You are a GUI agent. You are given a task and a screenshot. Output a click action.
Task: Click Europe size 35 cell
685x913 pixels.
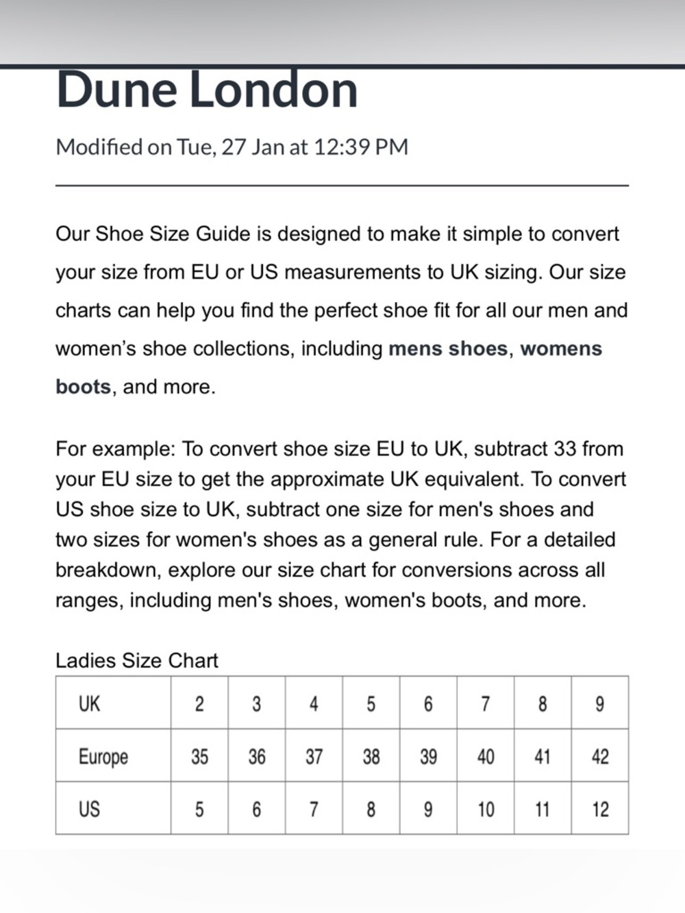pos(199,755)
